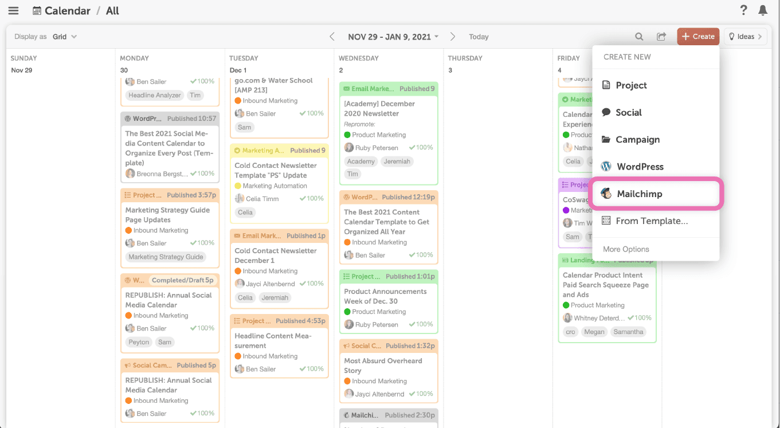Open the hamburger navigation menu
The image size is (780, 428).
(x=13, y=11)
